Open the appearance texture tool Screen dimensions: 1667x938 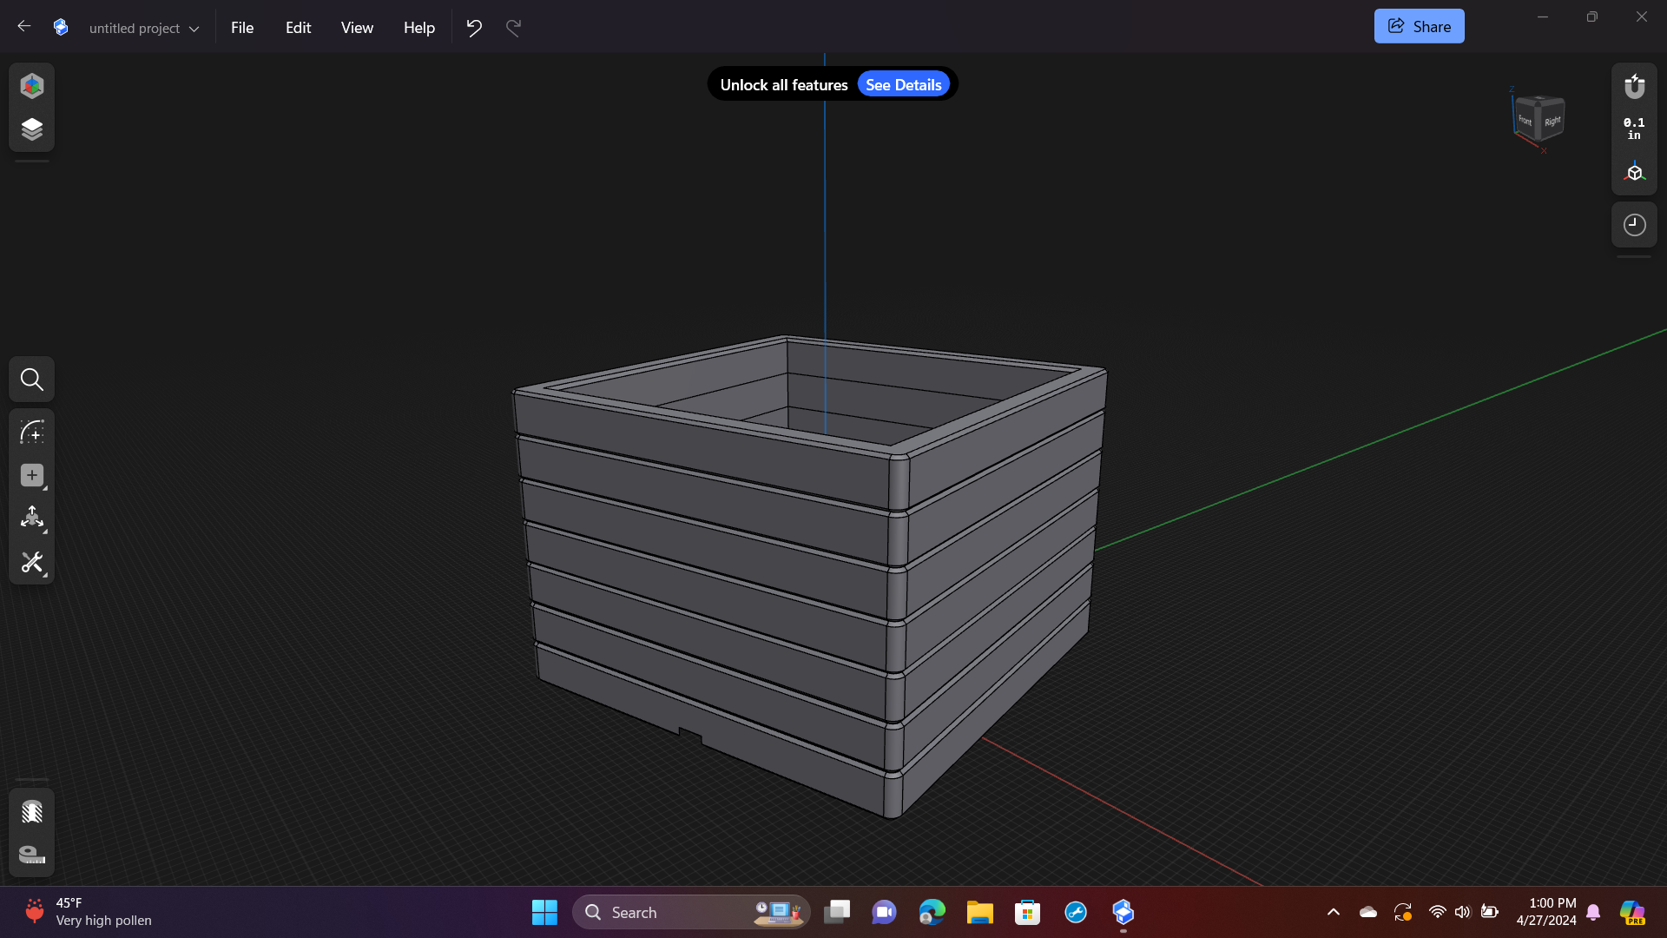coord(31,812)
